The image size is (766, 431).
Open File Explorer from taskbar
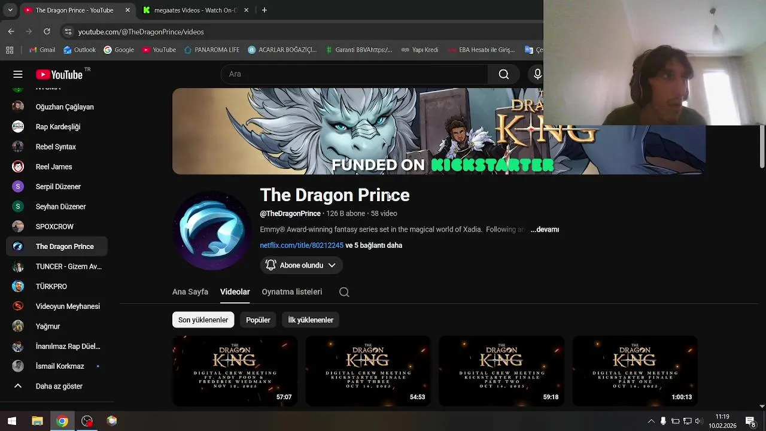pyautogui.click(x=37, y=421)
